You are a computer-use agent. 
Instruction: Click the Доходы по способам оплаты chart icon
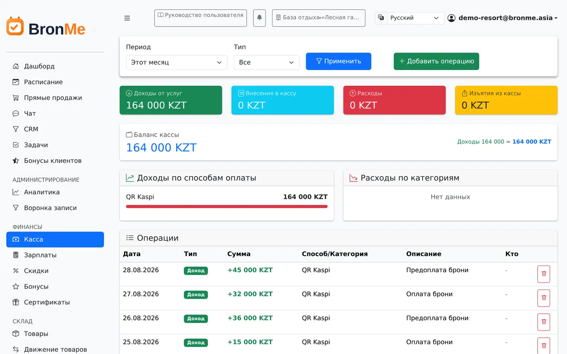click(130, 178)
